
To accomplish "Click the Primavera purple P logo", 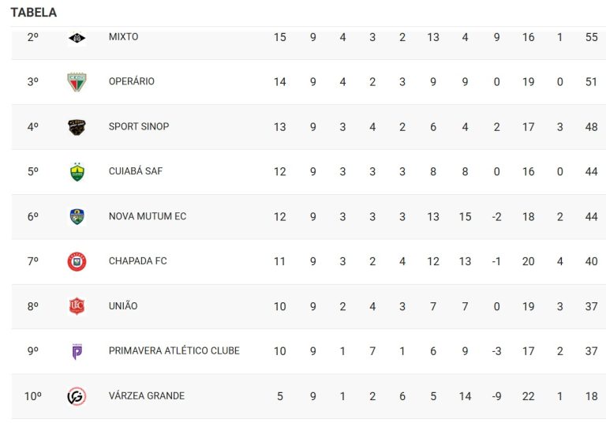I will 77,351.
